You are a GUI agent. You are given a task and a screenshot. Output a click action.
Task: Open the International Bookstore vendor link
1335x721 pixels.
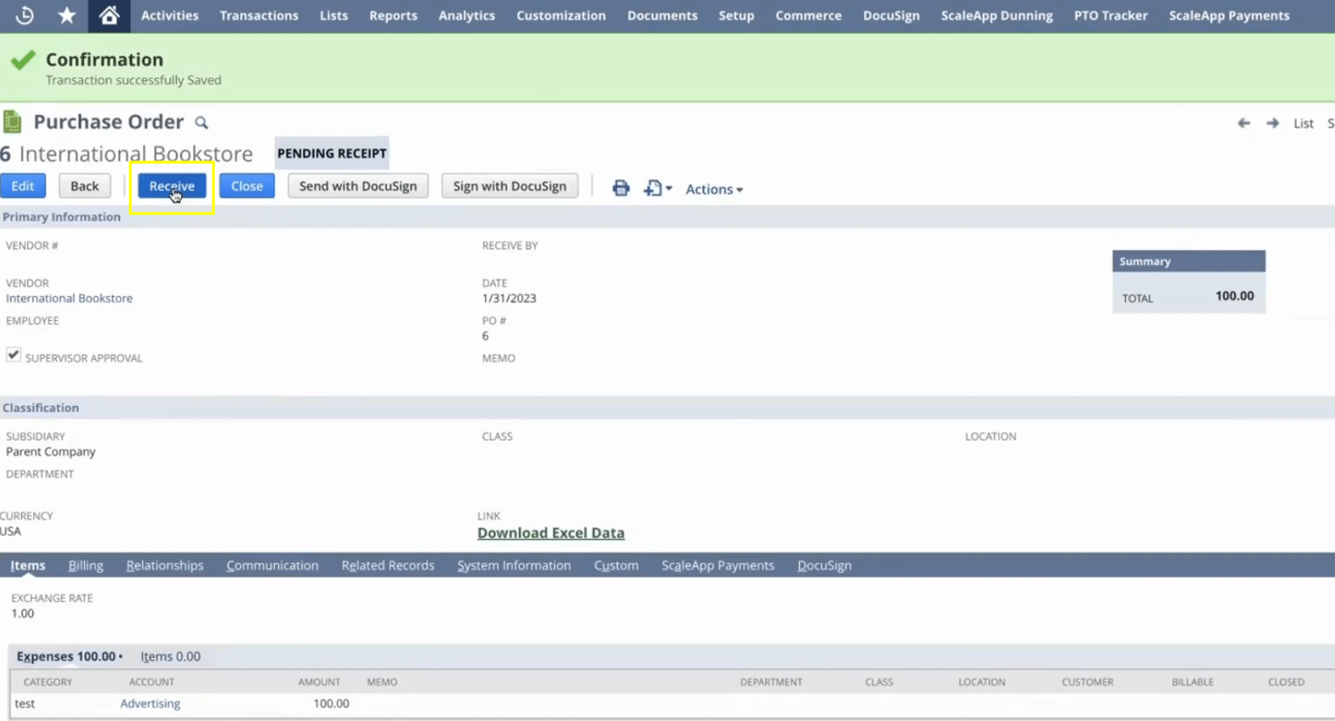click(x=69, y=298)
